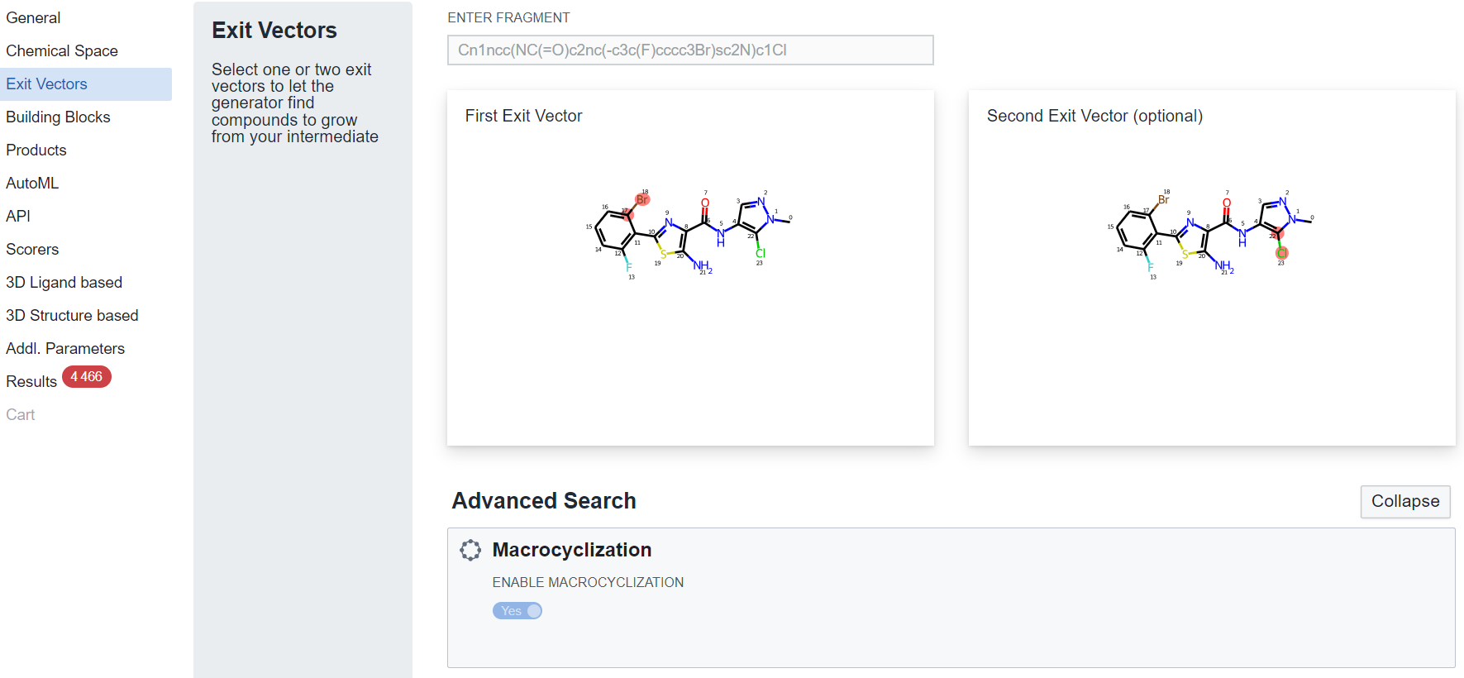1464x678 pixels.
Task: Open the Chemical Space page
Action: [x=62, y=50]
